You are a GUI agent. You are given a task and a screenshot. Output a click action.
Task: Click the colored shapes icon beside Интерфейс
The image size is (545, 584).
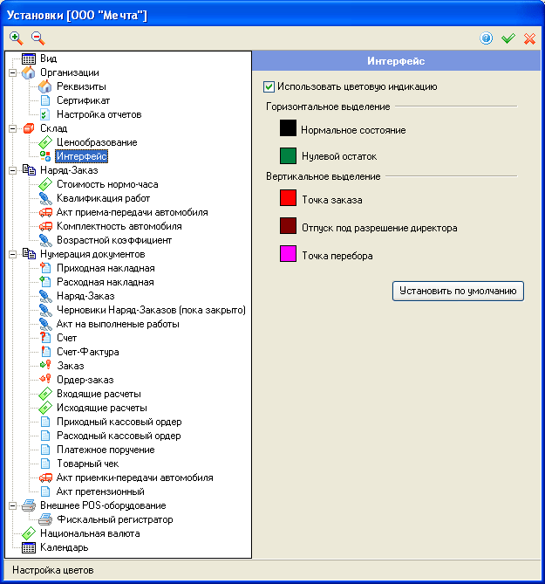point(45,156)
